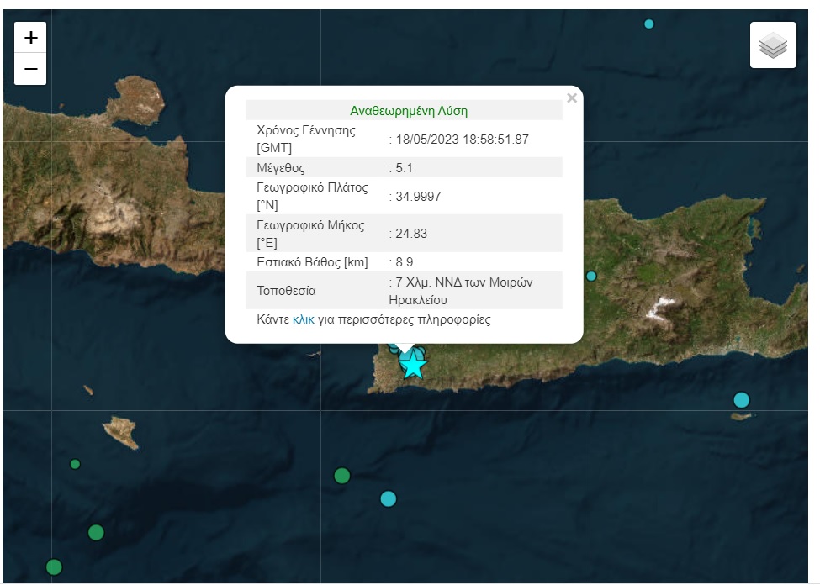Select the cyan star epicenter marker

tap(413, 366)
